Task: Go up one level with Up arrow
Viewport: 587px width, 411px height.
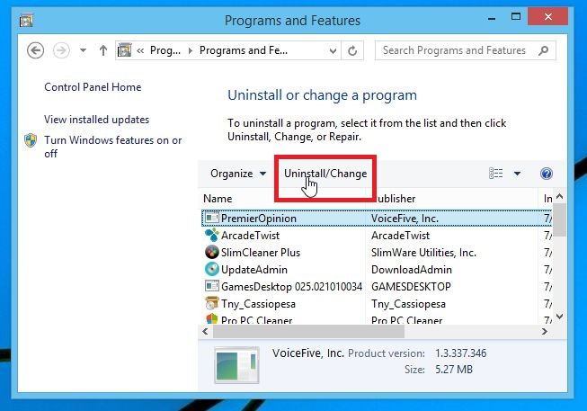Action: click(103, 50)
